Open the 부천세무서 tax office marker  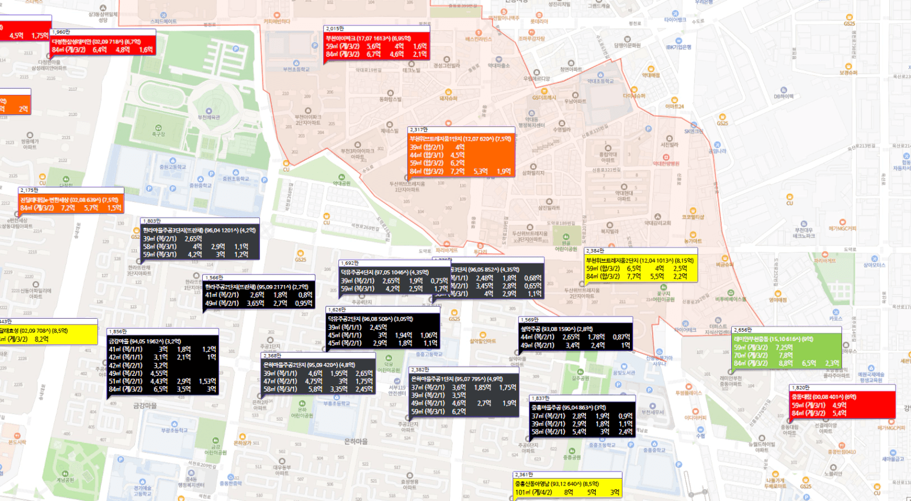point(653,405)
